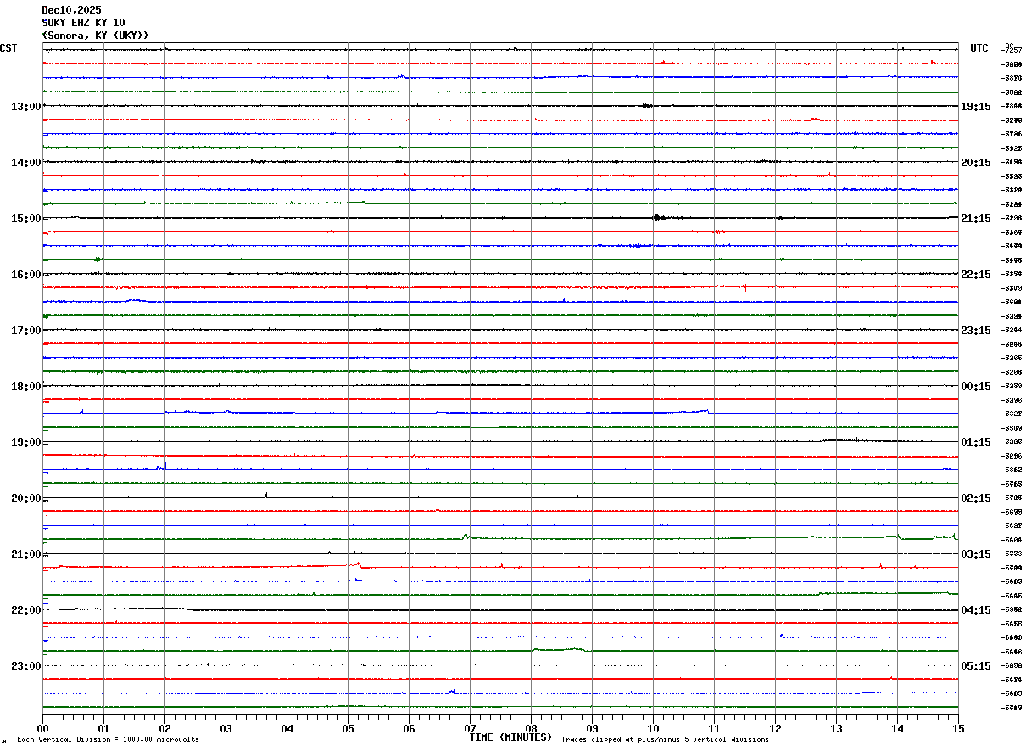Viewport: 1026px width, 751px height.
Task: Click the 22:00 CST row label
Action: 25,610
